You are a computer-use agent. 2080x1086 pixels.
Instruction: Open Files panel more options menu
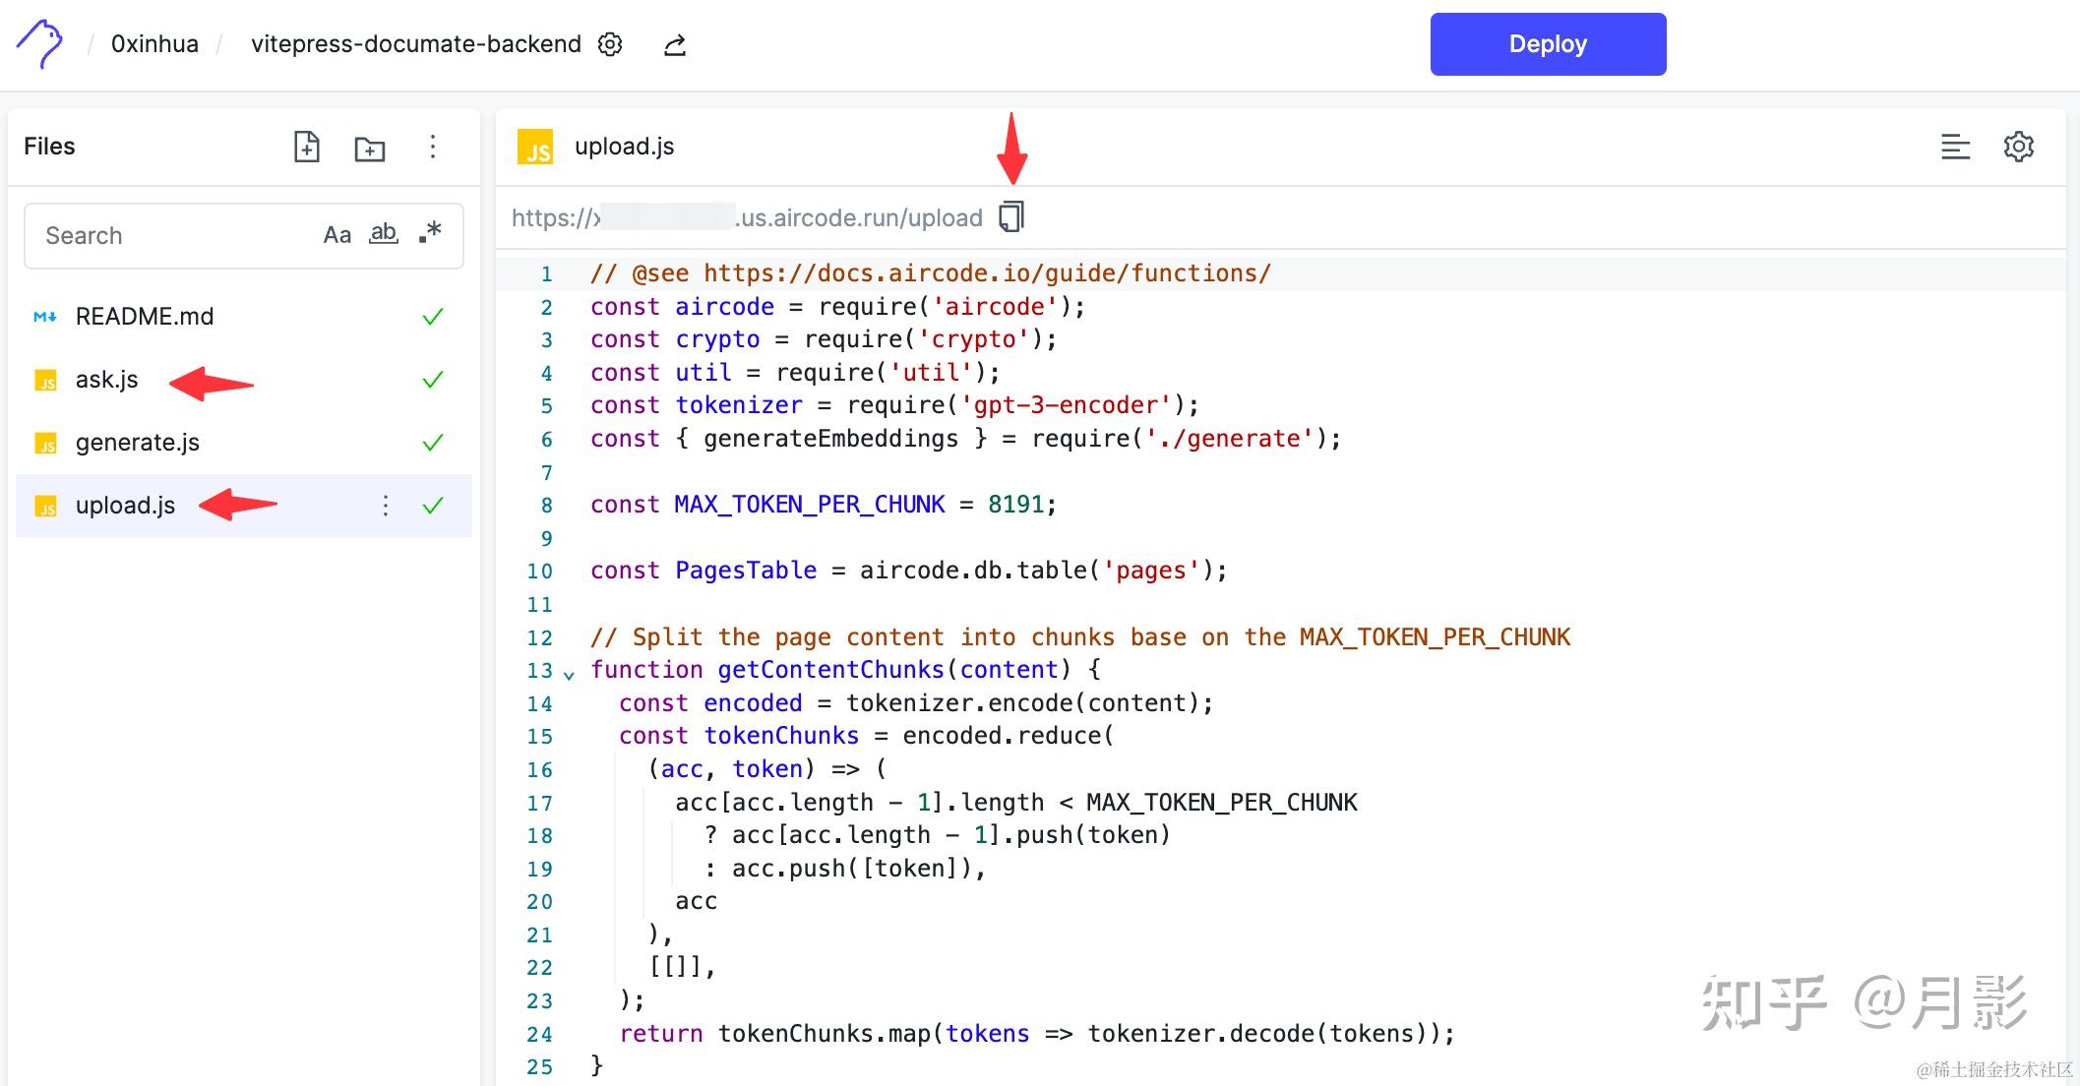[x=432, y=147]
